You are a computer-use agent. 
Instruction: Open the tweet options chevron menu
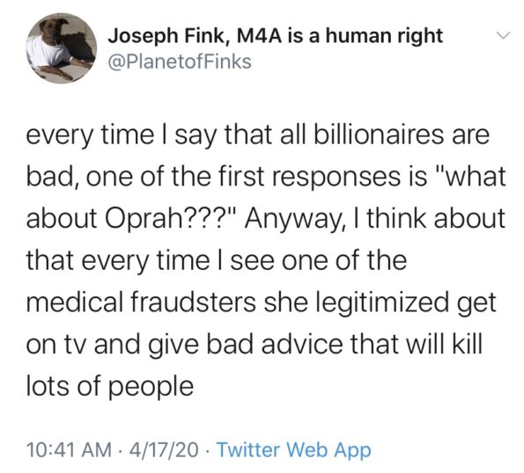[502, 34]
